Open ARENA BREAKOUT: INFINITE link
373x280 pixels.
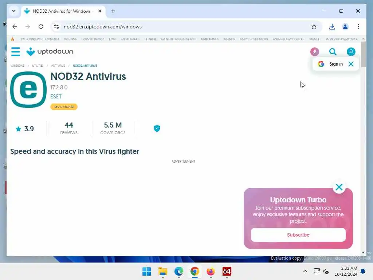pyautogui.click(x=178, y=39)
